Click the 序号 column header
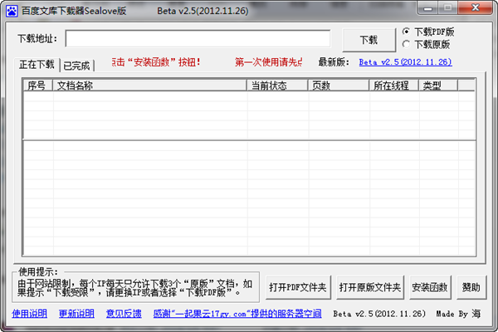Image resolution: width=498 pixels, height=332 pixels. tap(38, 85)
